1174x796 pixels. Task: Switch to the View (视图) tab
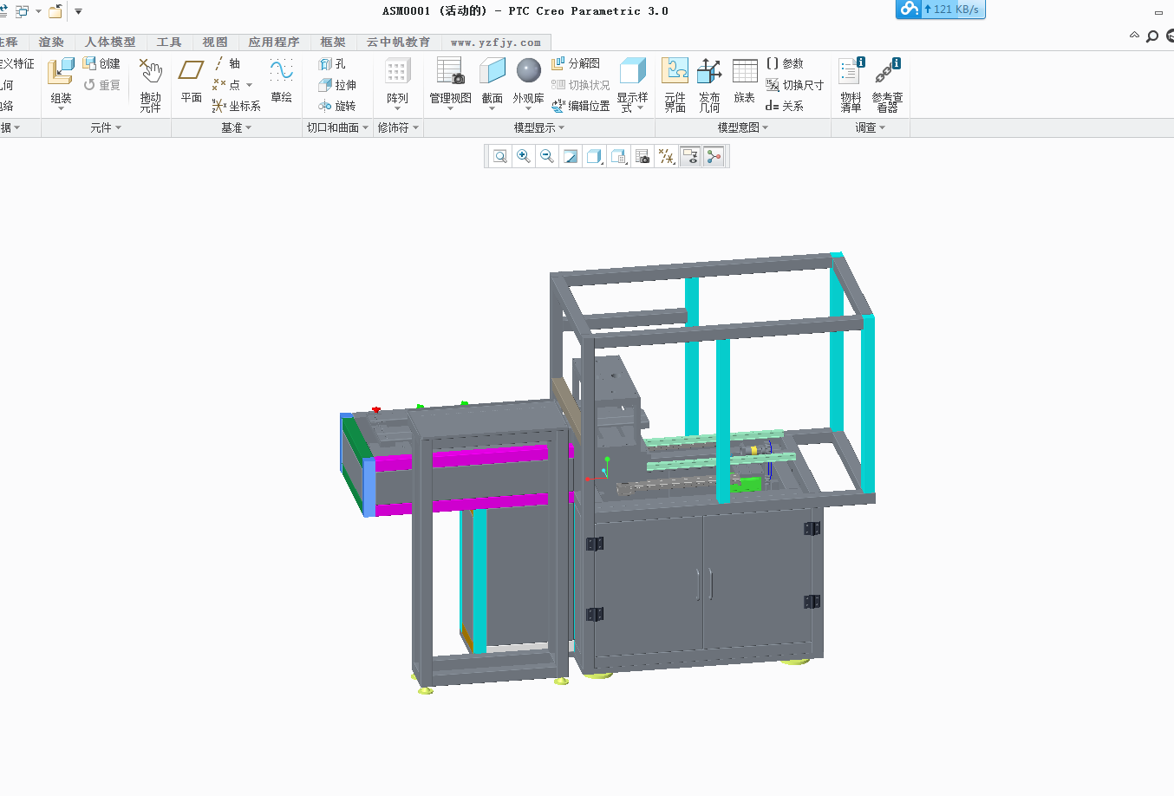tap(215, 42)
